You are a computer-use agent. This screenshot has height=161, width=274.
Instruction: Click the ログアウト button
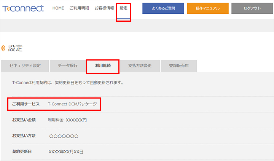pyautogui.click(x=253, y=8)
